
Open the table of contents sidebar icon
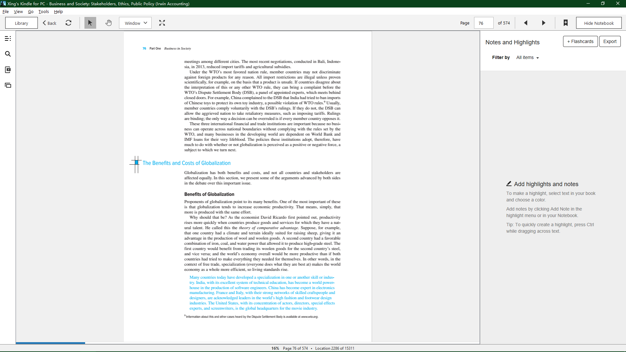[x=8, y=38]
